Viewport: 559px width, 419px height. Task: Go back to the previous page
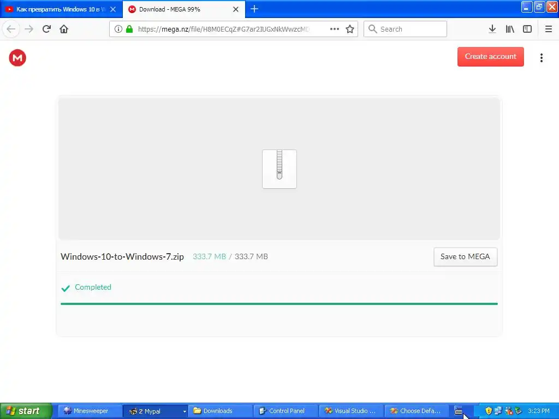coord(11,29)
